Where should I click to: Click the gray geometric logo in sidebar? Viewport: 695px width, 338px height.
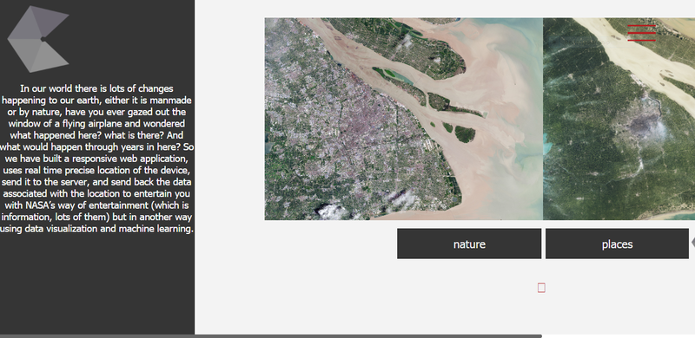[x=38, y=39]
